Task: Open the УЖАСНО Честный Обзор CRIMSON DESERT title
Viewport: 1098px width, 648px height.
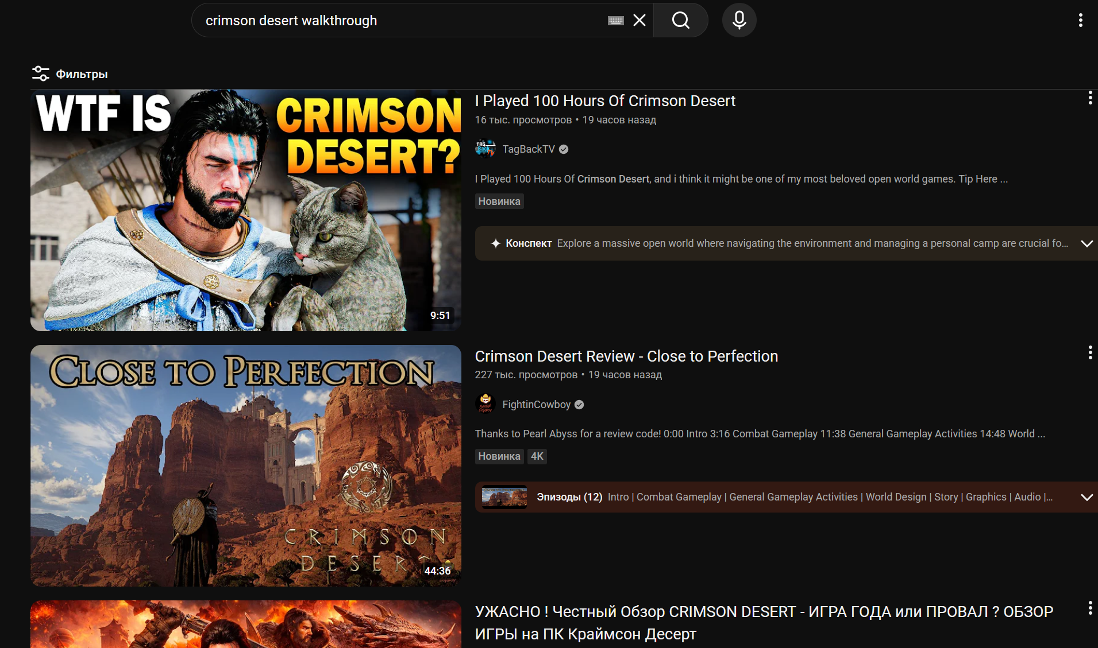Action: pyautogui.click(x=764, y=623)
